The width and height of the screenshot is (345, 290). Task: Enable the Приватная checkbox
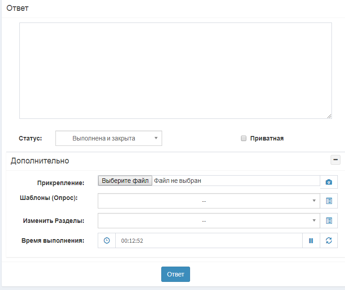244,139
